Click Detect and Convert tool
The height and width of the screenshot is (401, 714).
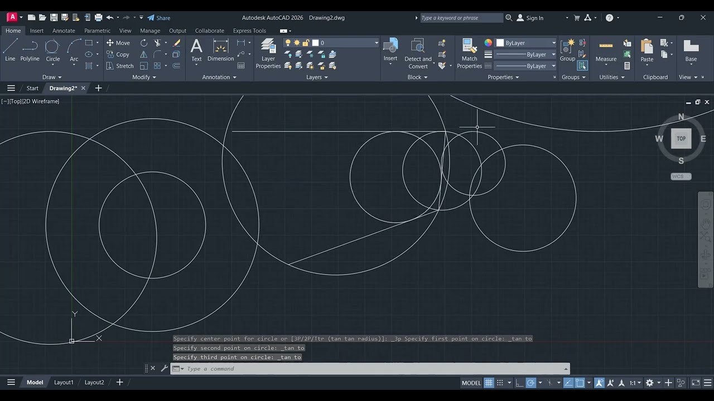click(x=418, y=53)
